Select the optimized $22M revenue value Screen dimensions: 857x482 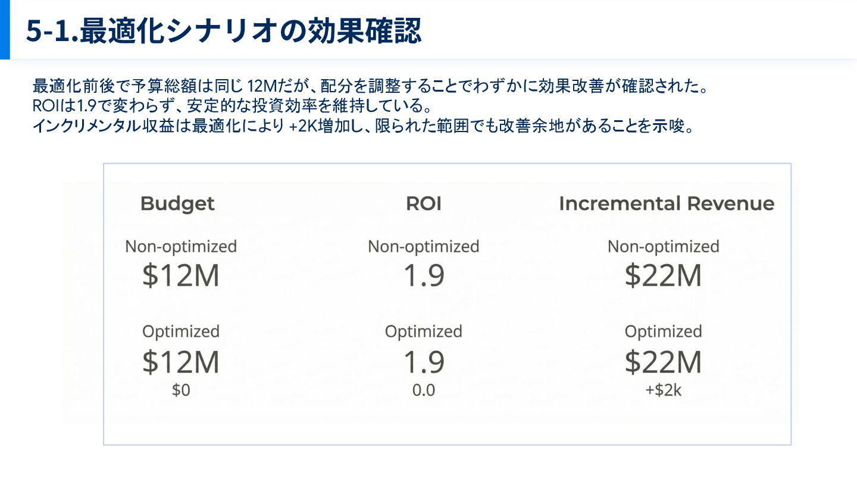point(664,362)
